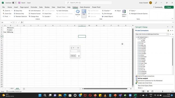Open the File menu
The width and height of the screenshot is (175, 98).
coord(4,7)
